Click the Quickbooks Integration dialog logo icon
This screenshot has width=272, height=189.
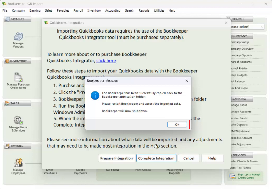click(46, 23)
